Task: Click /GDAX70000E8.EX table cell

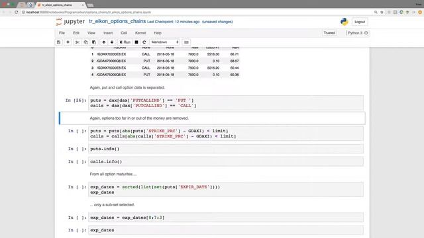Action: coord(111,54)
